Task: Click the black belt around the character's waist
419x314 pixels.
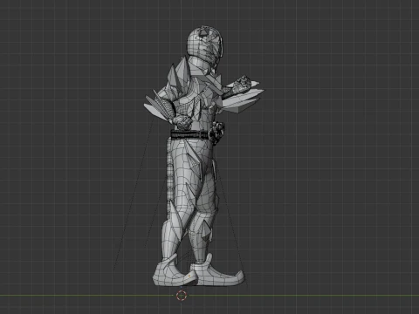Action: coord(190,135)
